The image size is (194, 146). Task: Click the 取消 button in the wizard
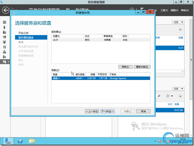[x=143, y=111]
